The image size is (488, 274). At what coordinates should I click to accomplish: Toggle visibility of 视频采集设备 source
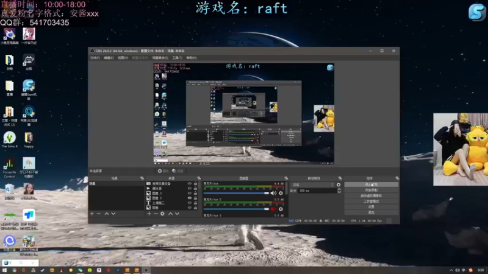pos(190,184)
